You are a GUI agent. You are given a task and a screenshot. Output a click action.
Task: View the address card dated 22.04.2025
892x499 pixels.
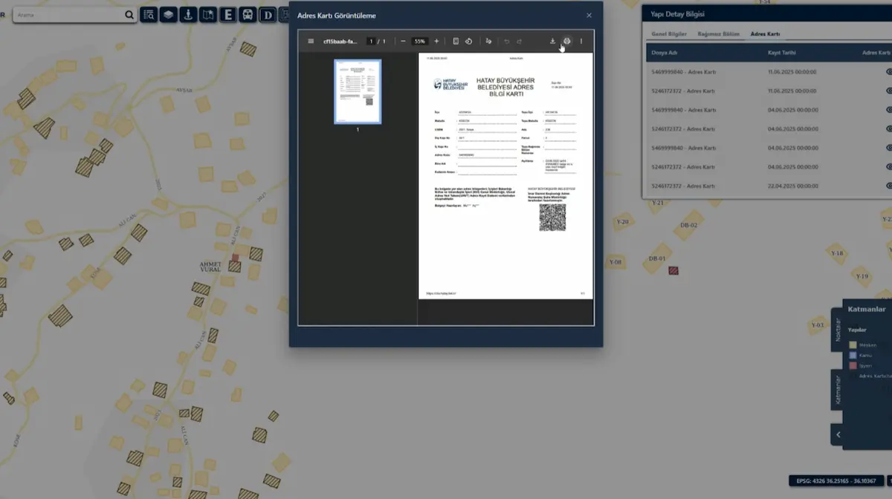click(888, 186)
